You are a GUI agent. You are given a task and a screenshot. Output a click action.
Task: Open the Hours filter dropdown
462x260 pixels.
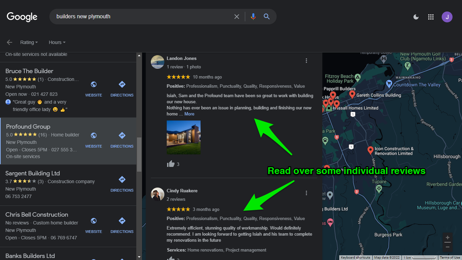57,42
